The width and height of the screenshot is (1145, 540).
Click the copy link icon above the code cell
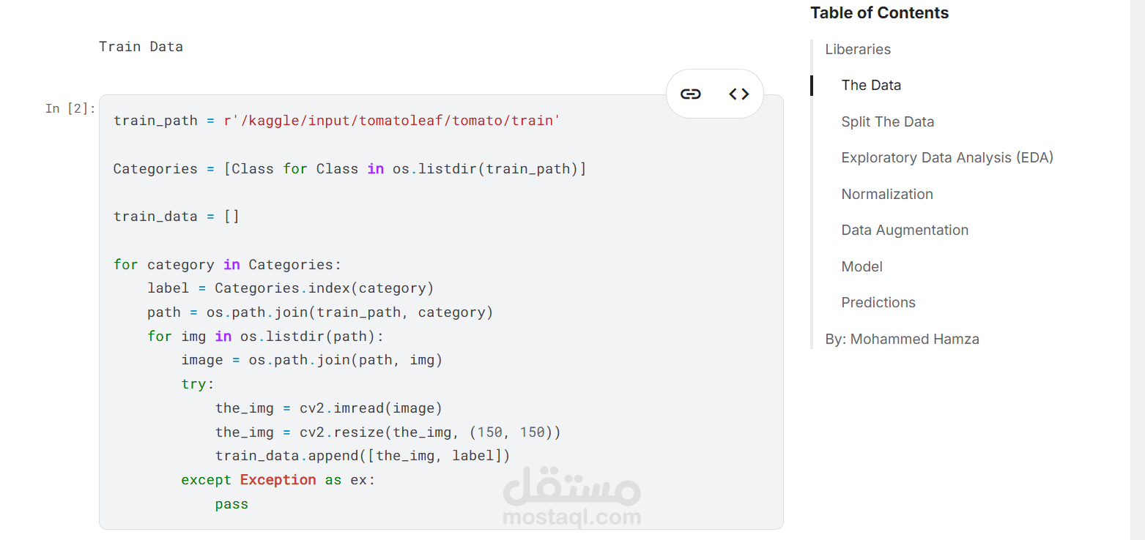690,94
